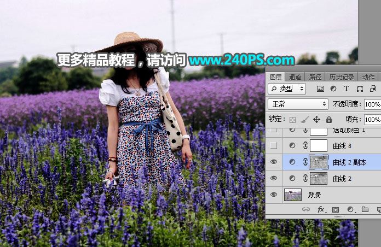381x247 pixels.
Task: Click the 填充 fill value field
Action: point(372,119)
